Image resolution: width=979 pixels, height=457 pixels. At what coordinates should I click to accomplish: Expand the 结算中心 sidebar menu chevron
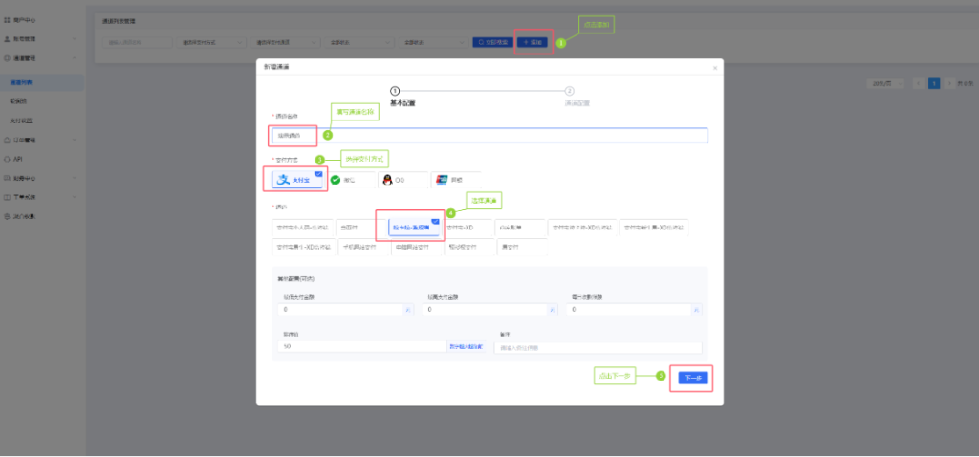click(74, 178)
